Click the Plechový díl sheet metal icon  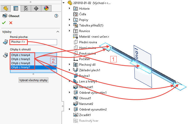pos(76,65)
